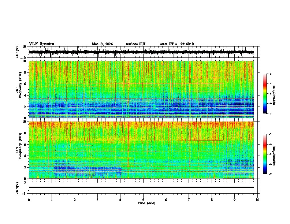Image resolution: width=290 pixels, height=224 pixels.
Task: Click the "station=OUI" header text
Action: coord(135,44)
